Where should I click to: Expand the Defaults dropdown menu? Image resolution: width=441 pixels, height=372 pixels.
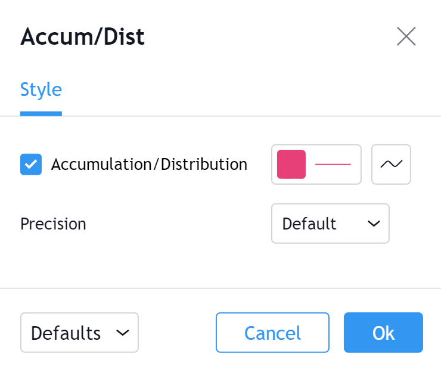tap(79, 333)
